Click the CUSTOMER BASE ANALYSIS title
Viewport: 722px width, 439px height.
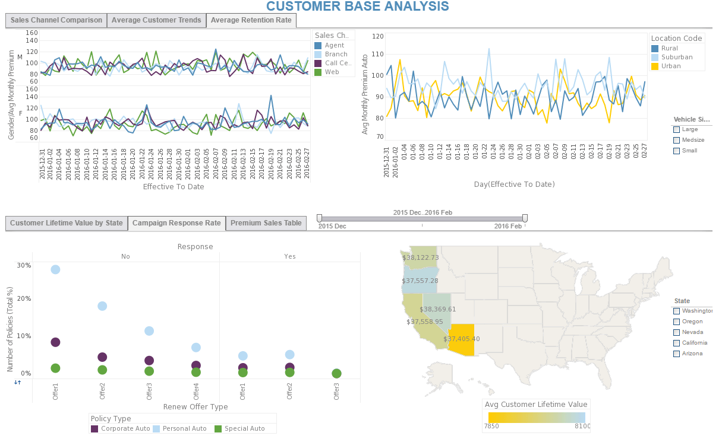358,7
